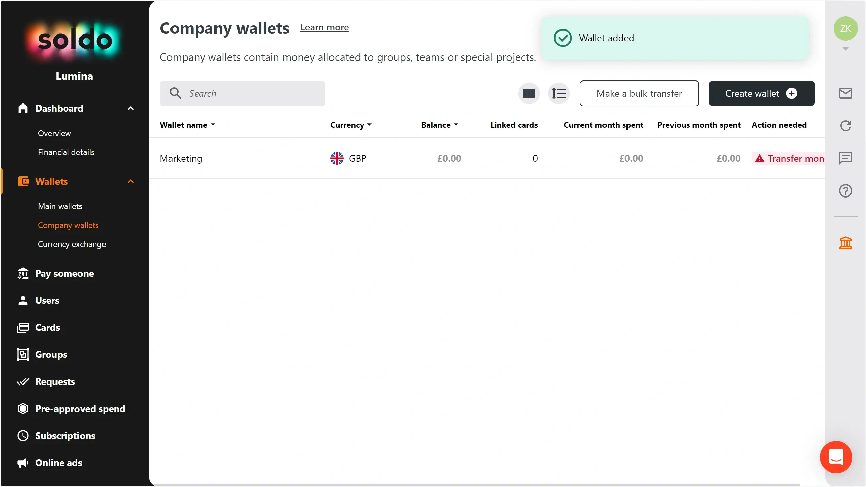Click the Online ads megaphone icon

(x=23, y=463)
